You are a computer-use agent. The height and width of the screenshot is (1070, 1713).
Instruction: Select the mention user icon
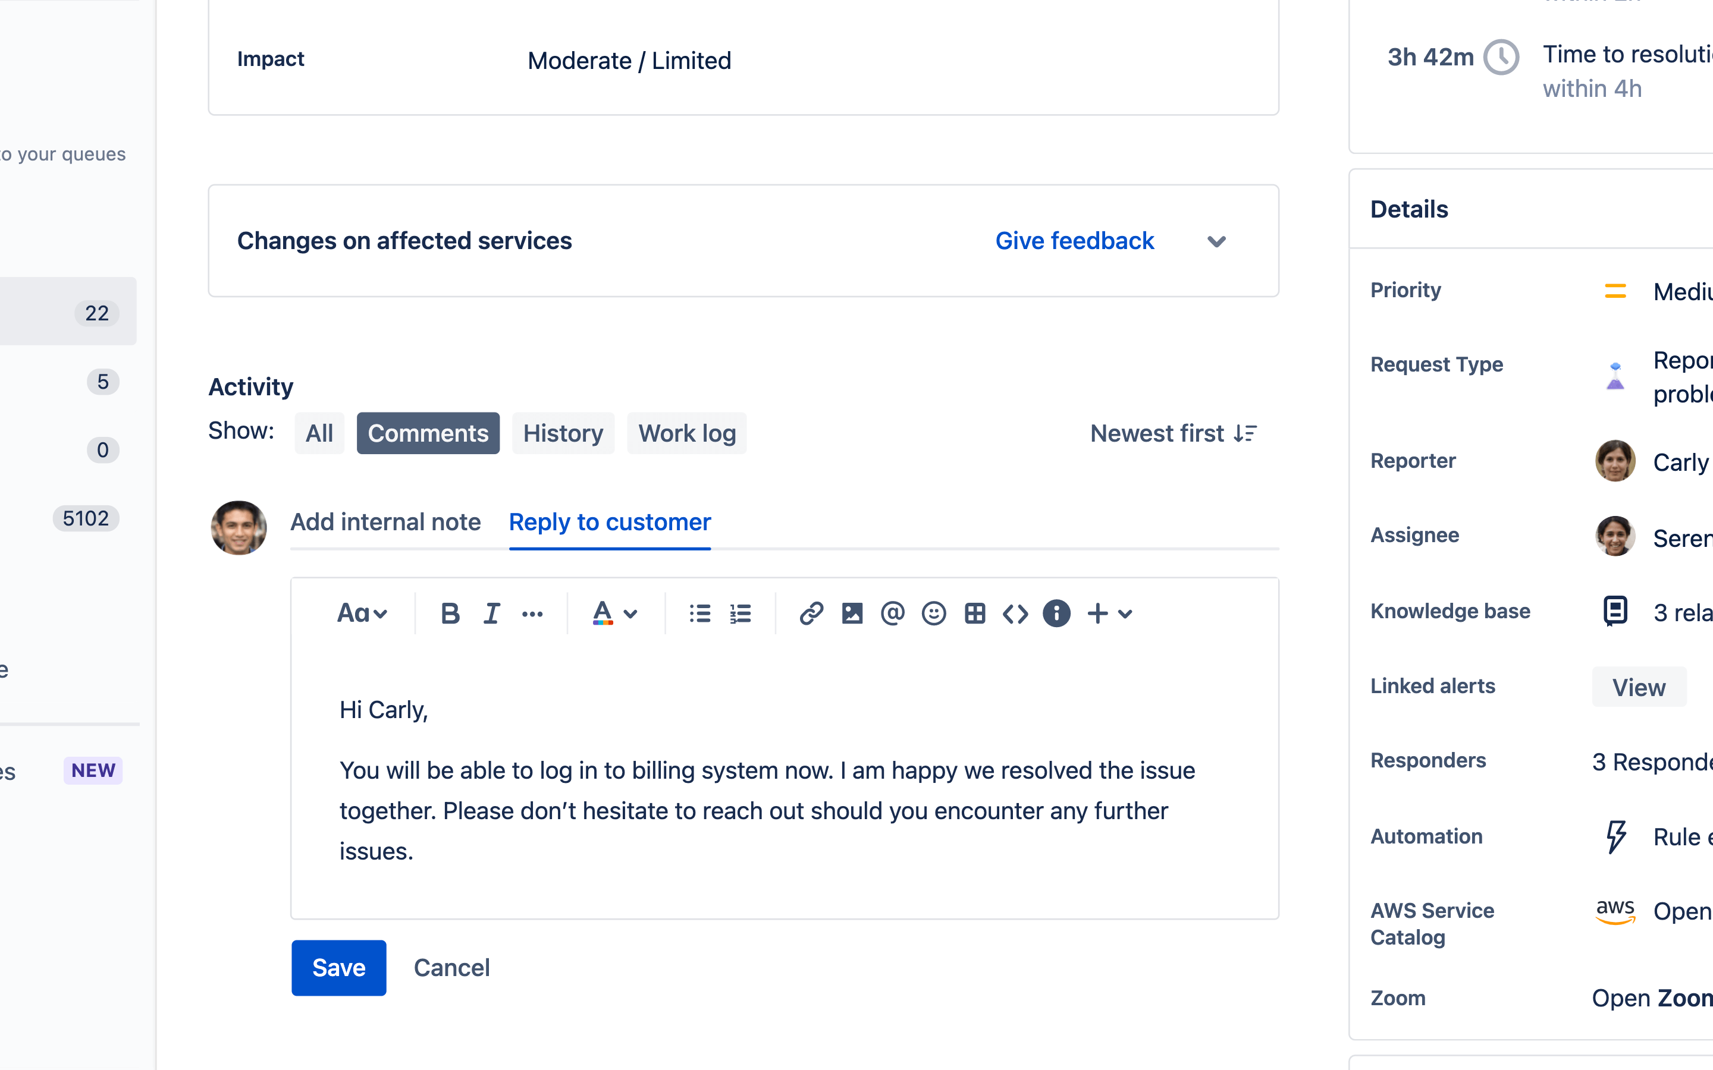(x=892, y=613)
